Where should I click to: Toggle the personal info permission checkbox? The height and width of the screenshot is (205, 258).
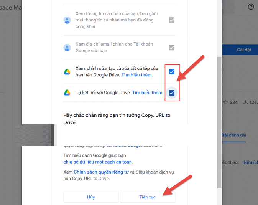tap(172, 20)
